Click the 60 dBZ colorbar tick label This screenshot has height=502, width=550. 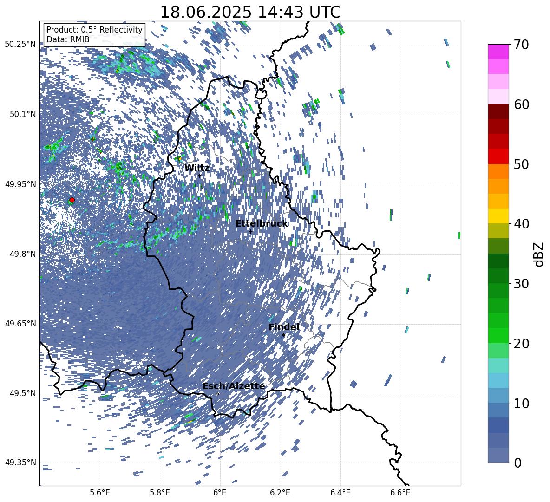521,104
